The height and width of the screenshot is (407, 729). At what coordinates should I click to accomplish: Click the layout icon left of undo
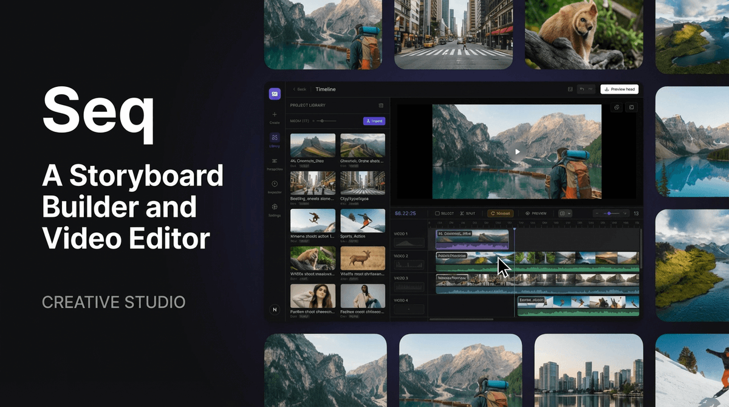coord(570,89)
